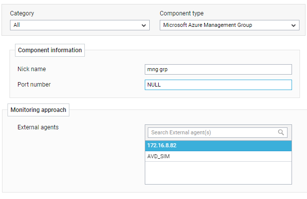307x199 pixels.
Task: Click the Search External agent(s) box
Action: click(218, 132)
